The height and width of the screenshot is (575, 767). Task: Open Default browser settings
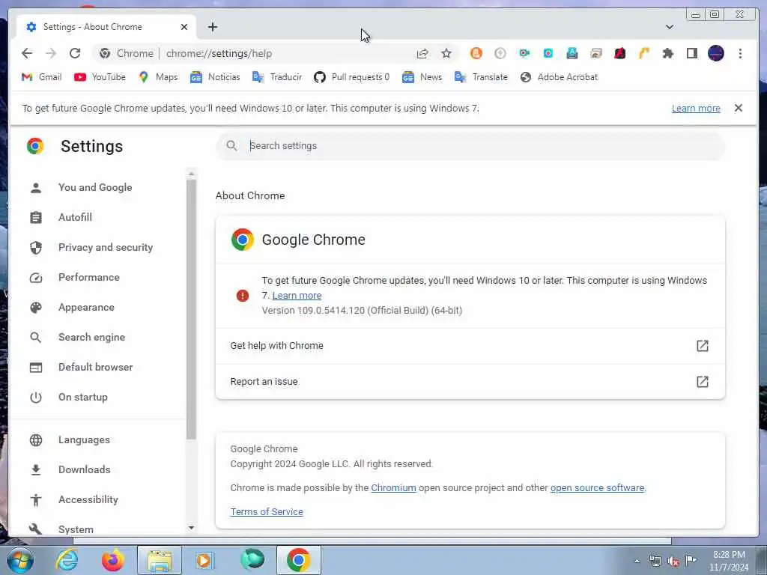click(95, 367)
